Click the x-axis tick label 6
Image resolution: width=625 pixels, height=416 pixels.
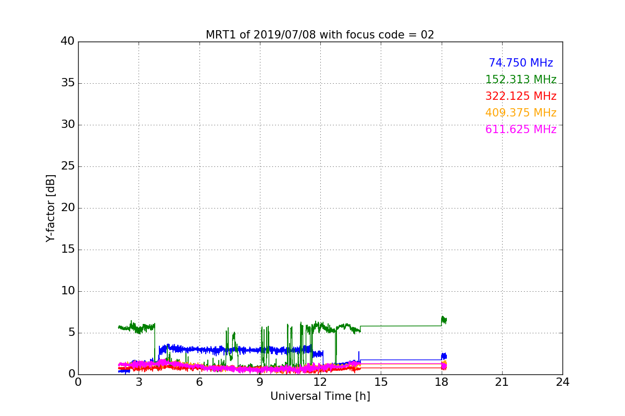[x=199, y=382]
